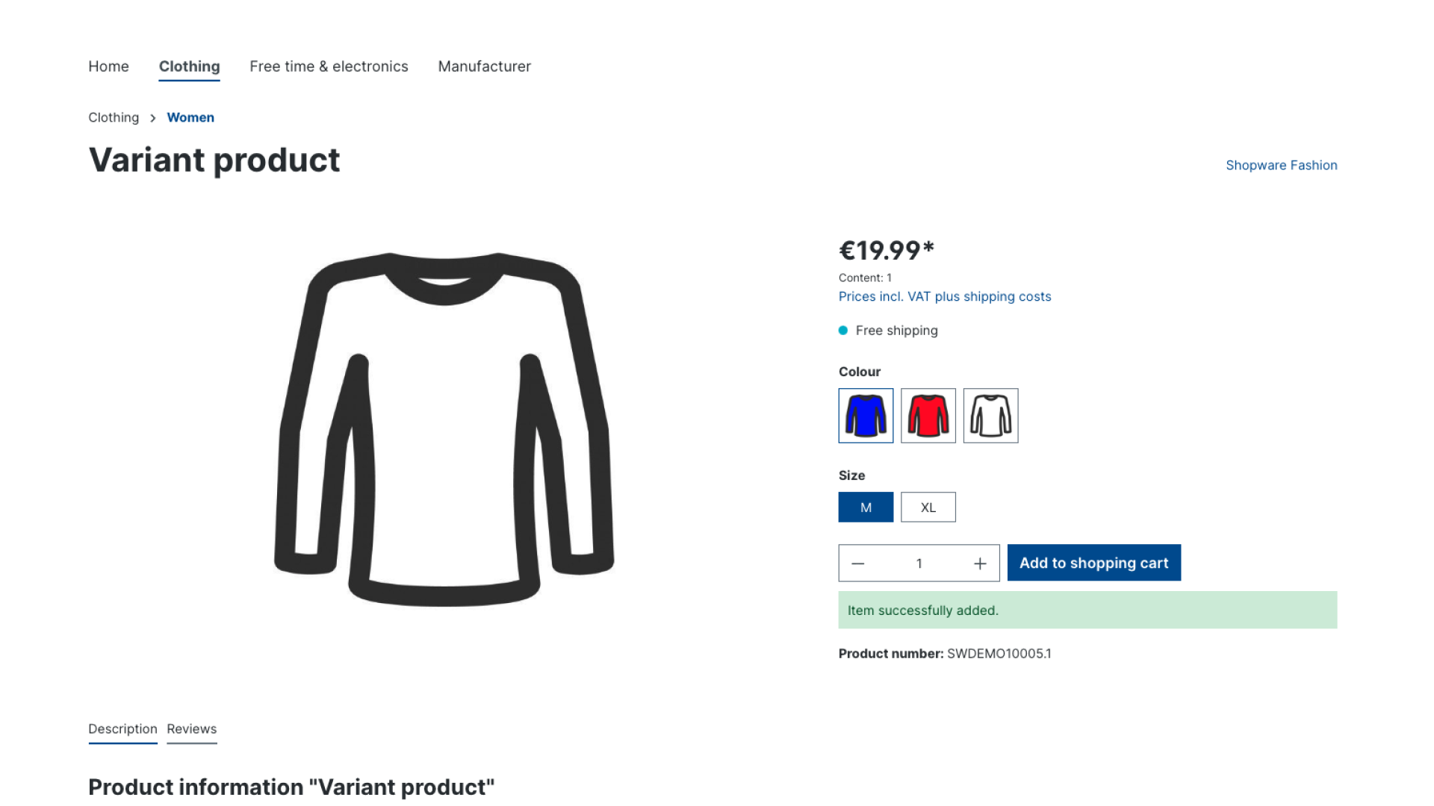Select size XL button

(x=928, y=506)
